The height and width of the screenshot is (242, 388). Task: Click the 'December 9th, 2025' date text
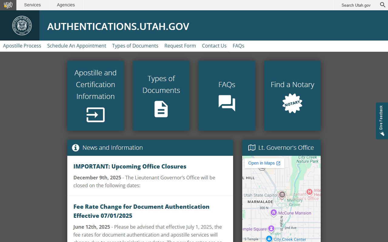[x=97, y=178]
